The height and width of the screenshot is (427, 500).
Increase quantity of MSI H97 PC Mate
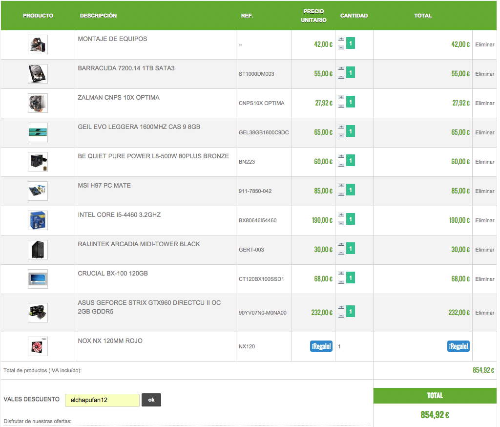(x=341, y=186)
